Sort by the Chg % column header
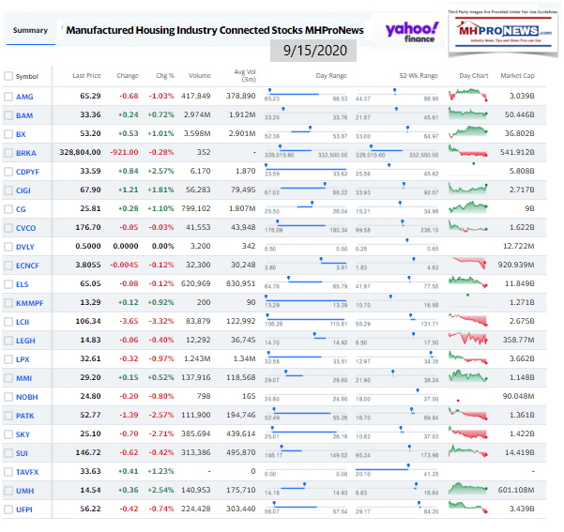This screenshot has width=564, height=532. point(165,75)
